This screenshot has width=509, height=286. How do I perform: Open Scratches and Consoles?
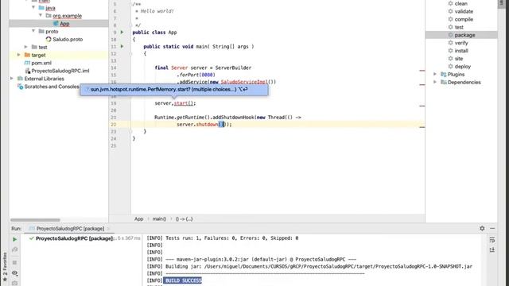pos(51,87)
